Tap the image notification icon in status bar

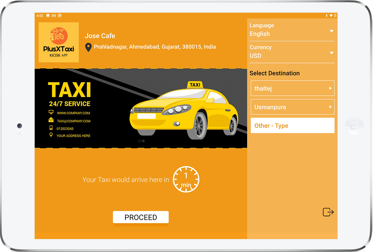pos(48,16)
